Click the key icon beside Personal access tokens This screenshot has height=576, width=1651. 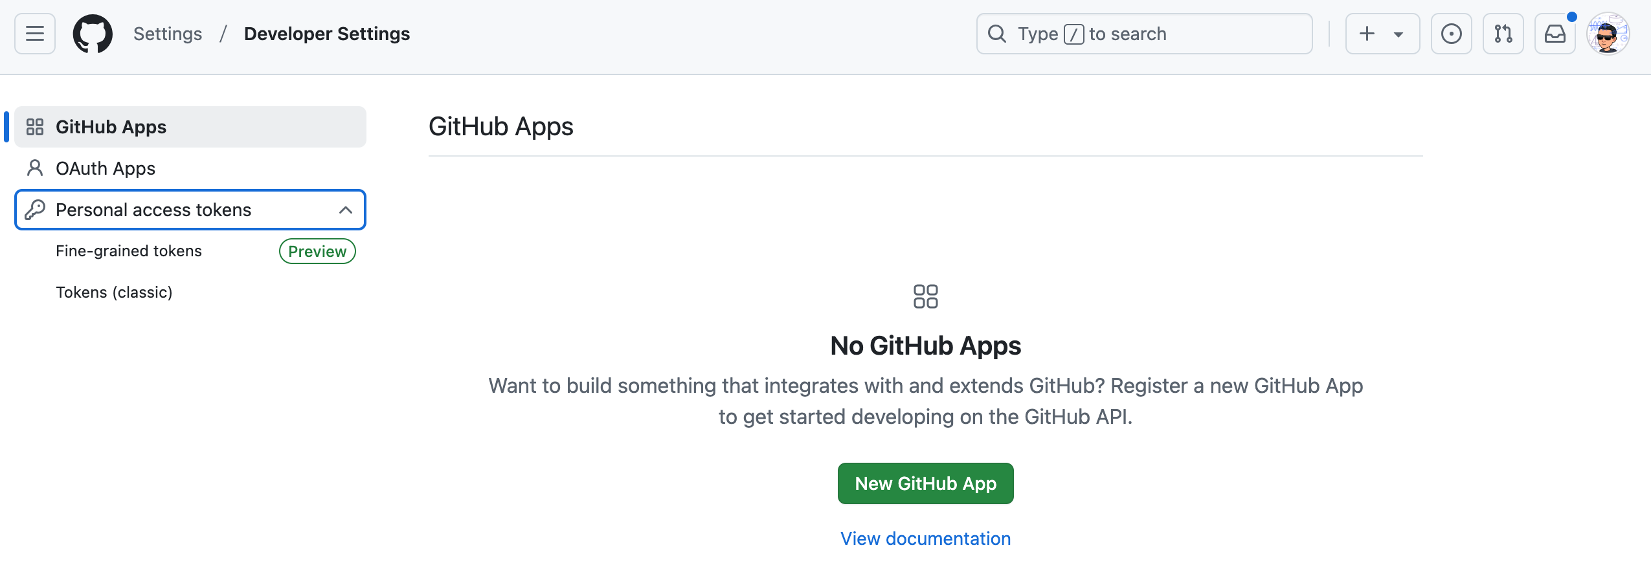click(x=35, y=210)
